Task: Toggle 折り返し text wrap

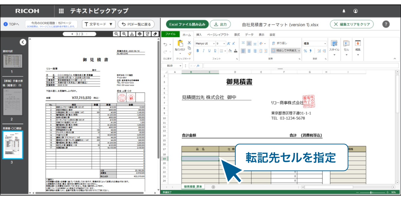Action: click(279, 43)
